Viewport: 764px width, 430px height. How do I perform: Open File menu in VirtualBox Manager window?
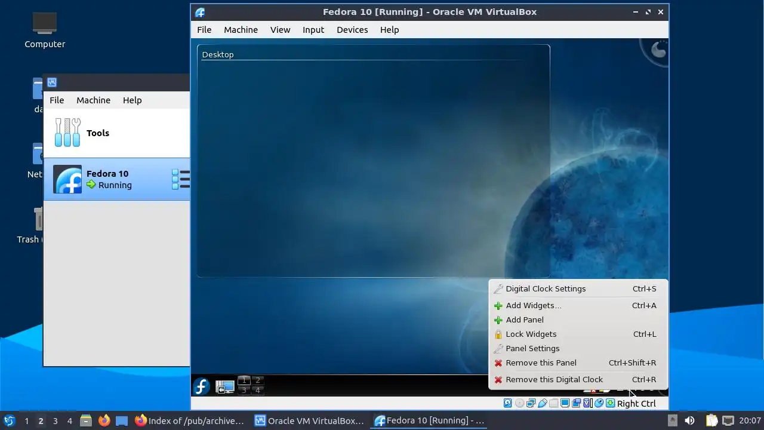[57, 100]
